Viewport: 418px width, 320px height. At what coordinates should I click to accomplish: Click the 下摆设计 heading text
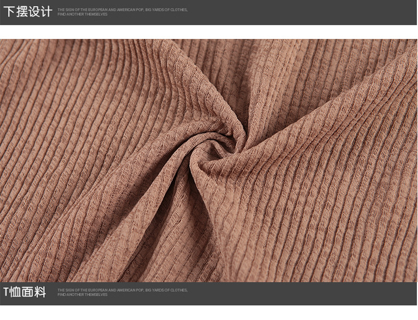click(x=28, y=12)
